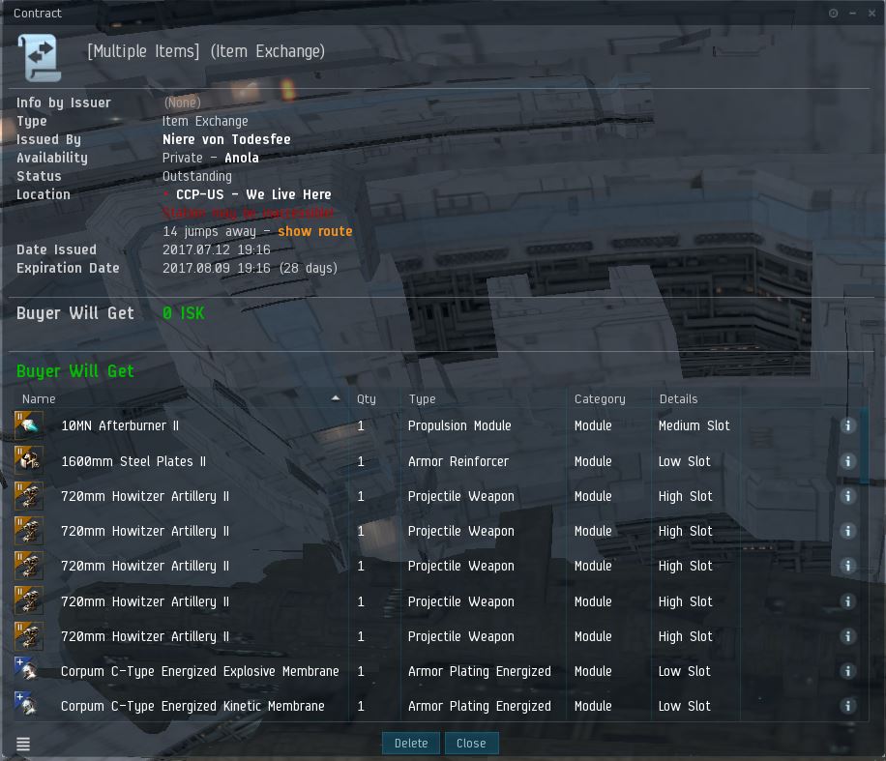Click the expiration date 2017.08.09 19:16 text
The image size is (886, 761).
pos(217,268)
